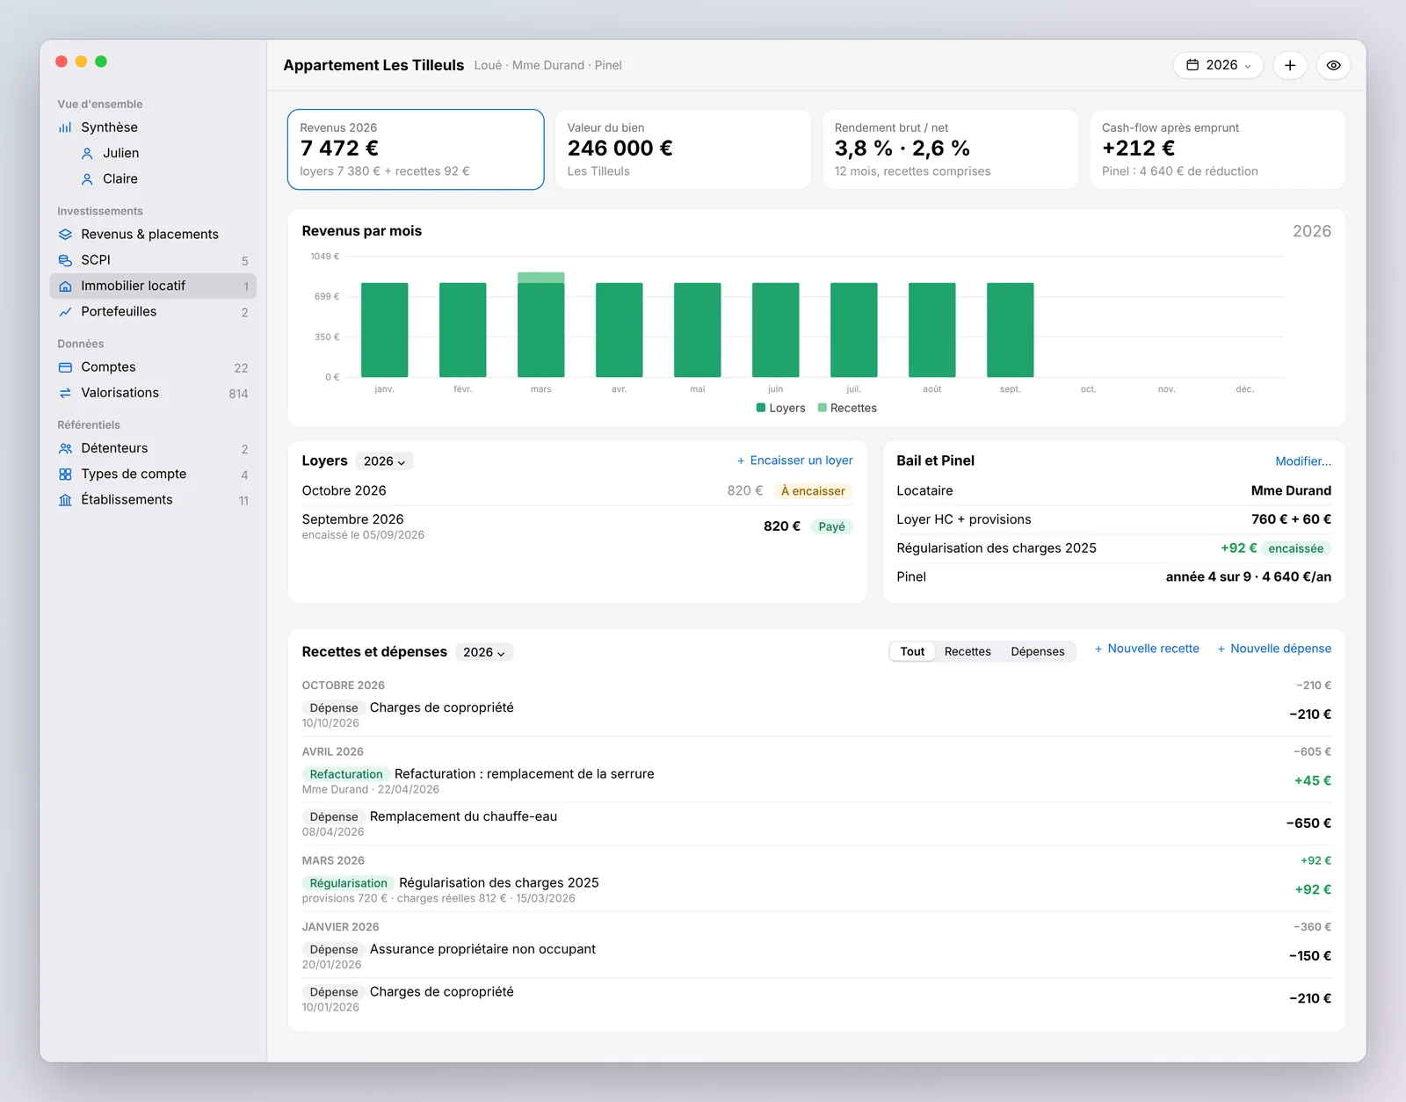Click the calendar icon in year selector
1406x1102 pixels.
pos(1192,65)
